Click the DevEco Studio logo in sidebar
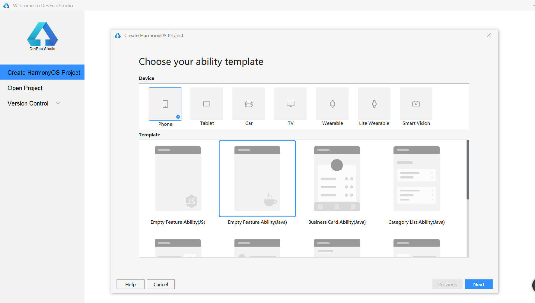535x303 pixels. [43, 36]
